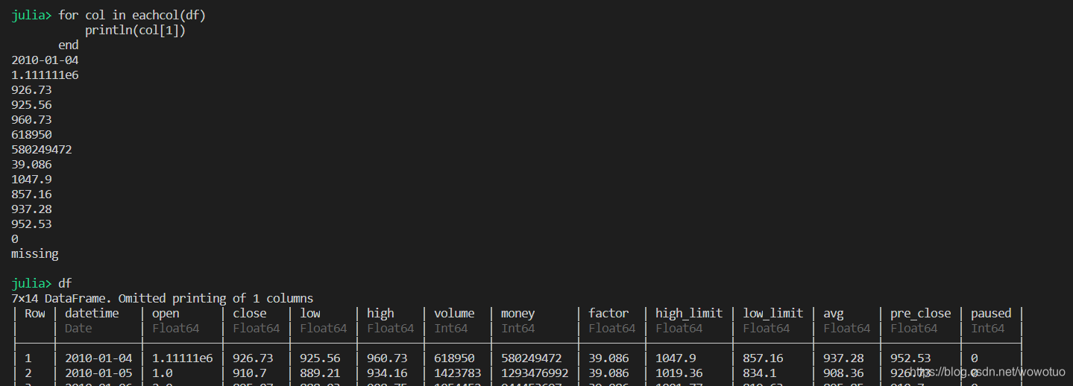The height and width of the screenshot is (386, 1073).
Task: Click the 'Int64' type label under volume
Action: coord(451,329)
